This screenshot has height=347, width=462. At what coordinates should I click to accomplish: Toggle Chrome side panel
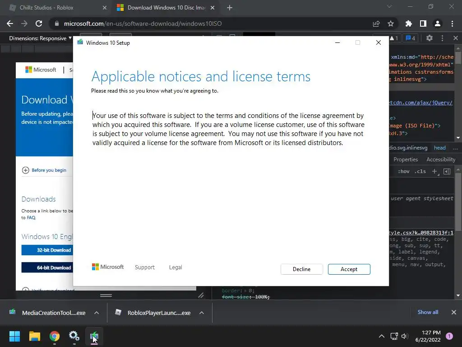tap(423, 23)
